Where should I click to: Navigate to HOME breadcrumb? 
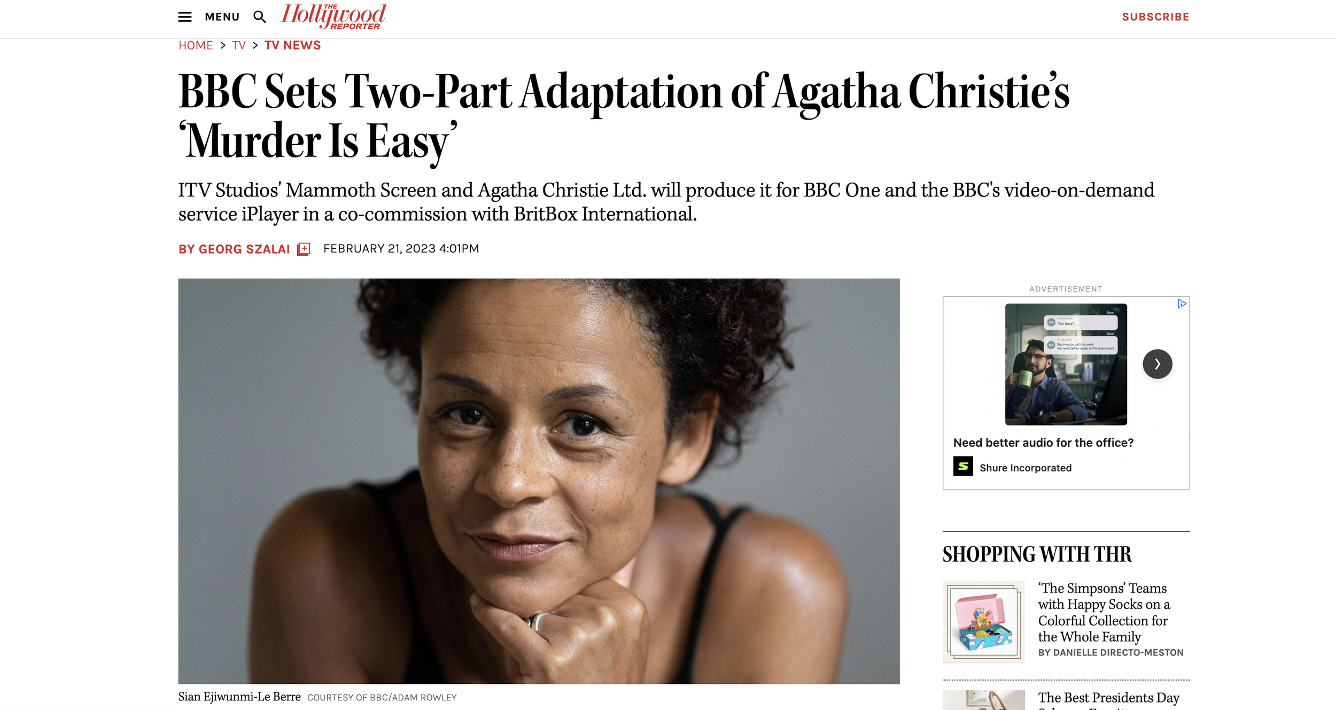click(196, 45)
